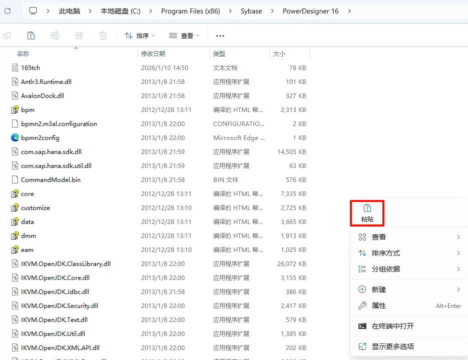The width and height of the screenshot is (468, 360).
Task: Open the three-dot more options menu
Action: point(220,36)
